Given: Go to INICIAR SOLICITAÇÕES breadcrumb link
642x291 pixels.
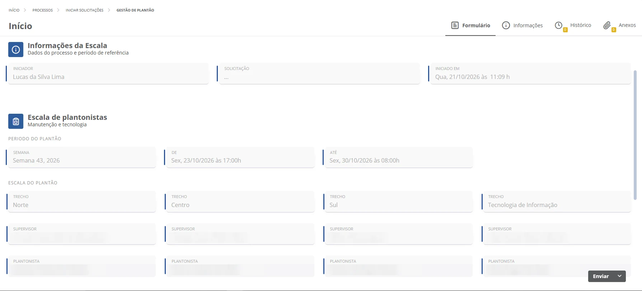Looking at the screenshot, I should click(84, 10).
